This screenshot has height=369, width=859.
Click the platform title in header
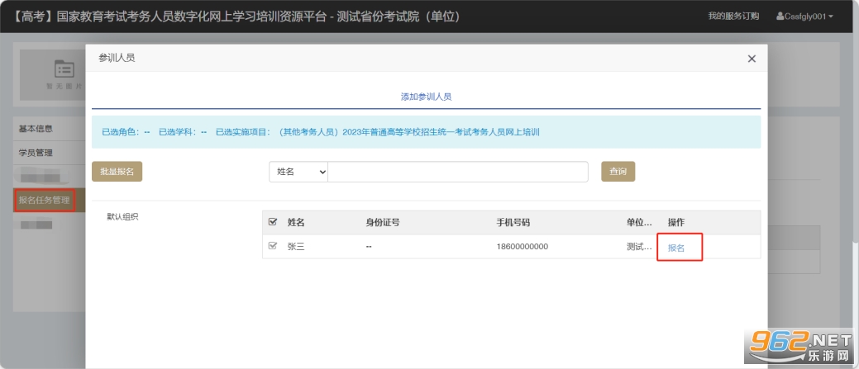point(235,17)
